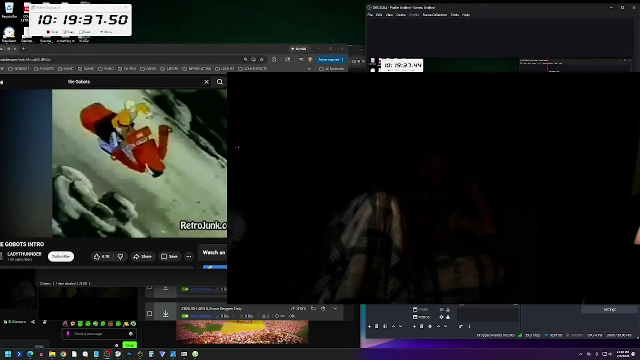640x360 pixels.
Task: Open the OBS Help menu
Action: tap(466, 15)
